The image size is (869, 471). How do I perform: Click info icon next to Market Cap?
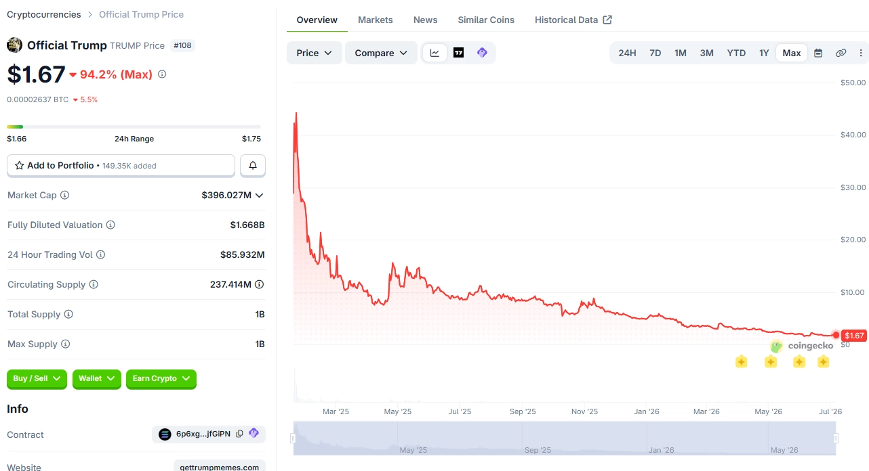pyautogui.click(x=65, y=195)
